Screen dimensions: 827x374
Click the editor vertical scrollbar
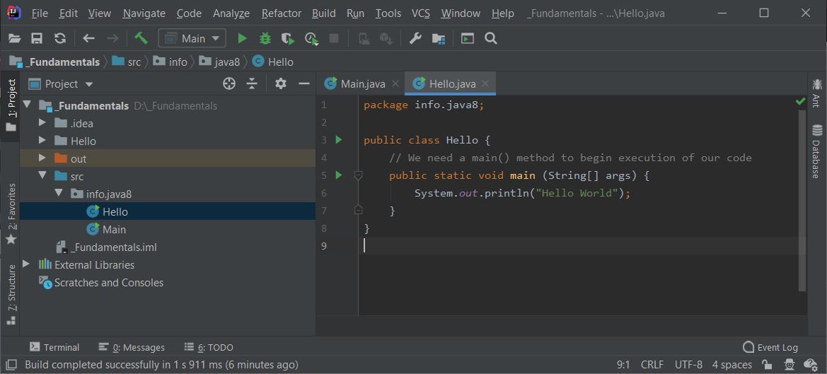pos(802,200)
